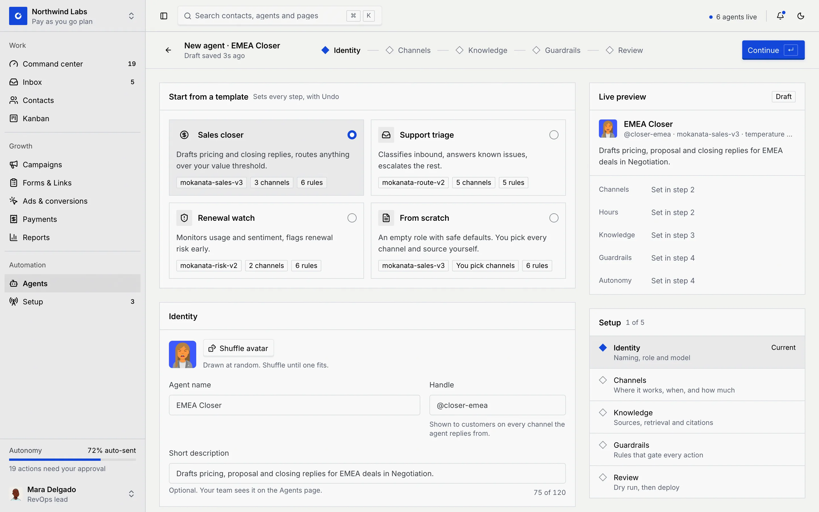Click the Renewal watch shield icon
The height and width of the screenshot is (512, 819).
pos(184,218)
